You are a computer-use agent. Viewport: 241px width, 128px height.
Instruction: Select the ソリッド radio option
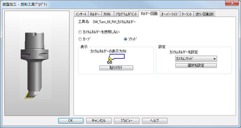click(x=130, y=39)
